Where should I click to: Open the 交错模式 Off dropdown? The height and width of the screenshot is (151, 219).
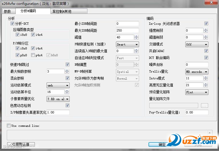[197, 44]
